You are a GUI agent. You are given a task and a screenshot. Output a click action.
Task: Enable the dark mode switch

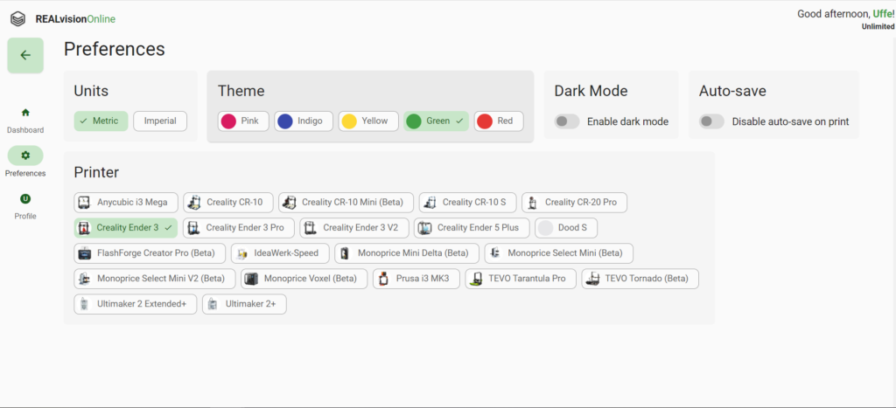point(567,121)
